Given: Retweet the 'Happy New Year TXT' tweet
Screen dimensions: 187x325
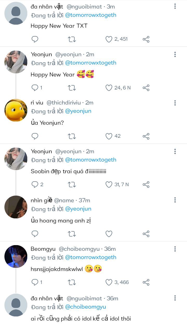Looking at the screenshot, I should coord(72,39).
